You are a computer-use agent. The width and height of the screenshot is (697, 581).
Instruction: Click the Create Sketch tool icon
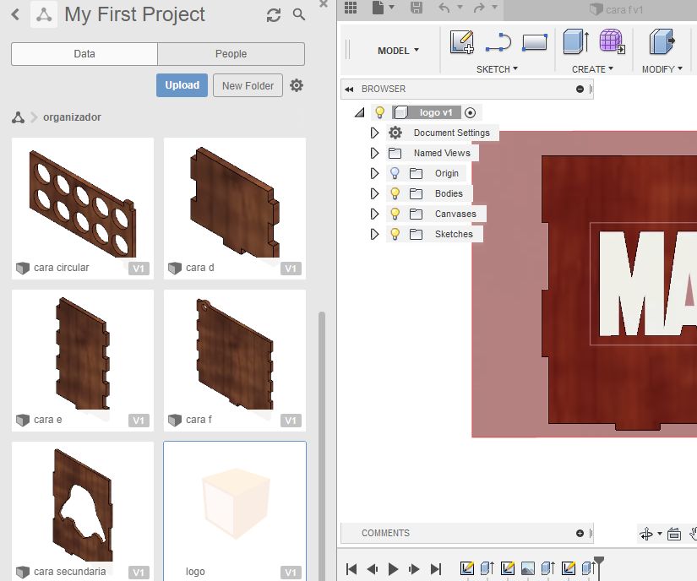(x=462, y=41)
